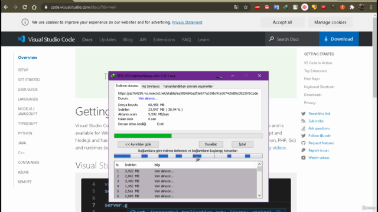378x212 pixels.
Task: Click the GitHub icon beside Request features
Action: [x=303, y=143]
